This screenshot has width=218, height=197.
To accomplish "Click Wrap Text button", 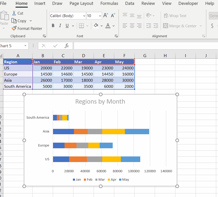I will (x=175, y=16).
